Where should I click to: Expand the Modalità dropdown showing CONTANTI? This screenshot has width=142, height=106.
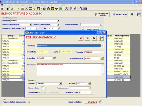60,83
